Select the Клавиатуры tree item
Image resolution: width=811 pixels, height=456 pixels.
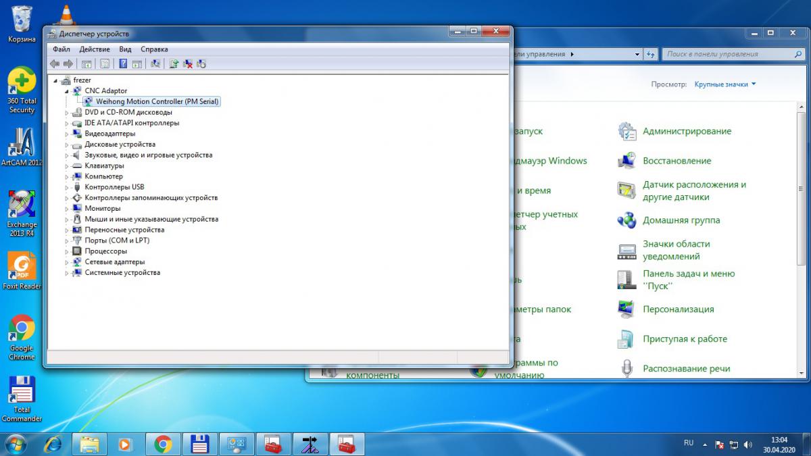pos(104,166)
